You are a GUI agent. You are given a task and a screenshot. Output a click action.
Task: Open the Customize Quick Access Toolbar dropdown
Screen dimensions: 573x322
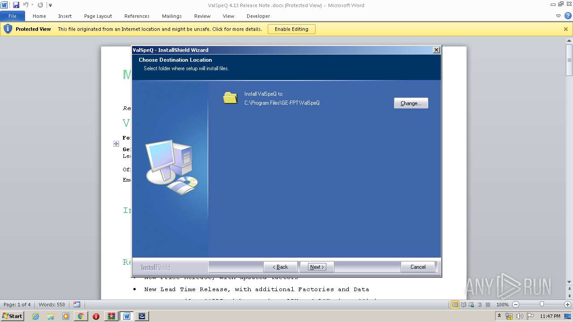click(x=50, y=5)
